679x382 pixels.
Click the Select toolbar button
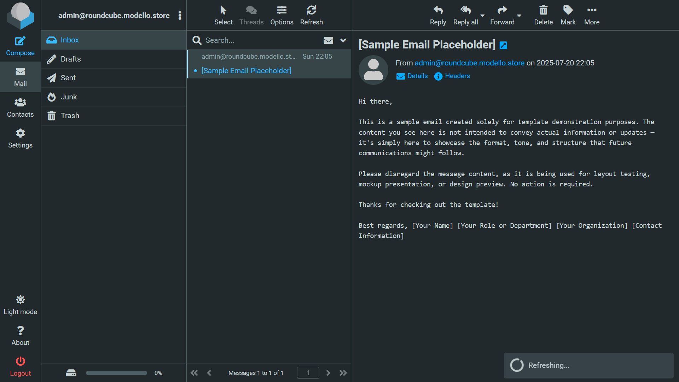click(x=223, y=15)
